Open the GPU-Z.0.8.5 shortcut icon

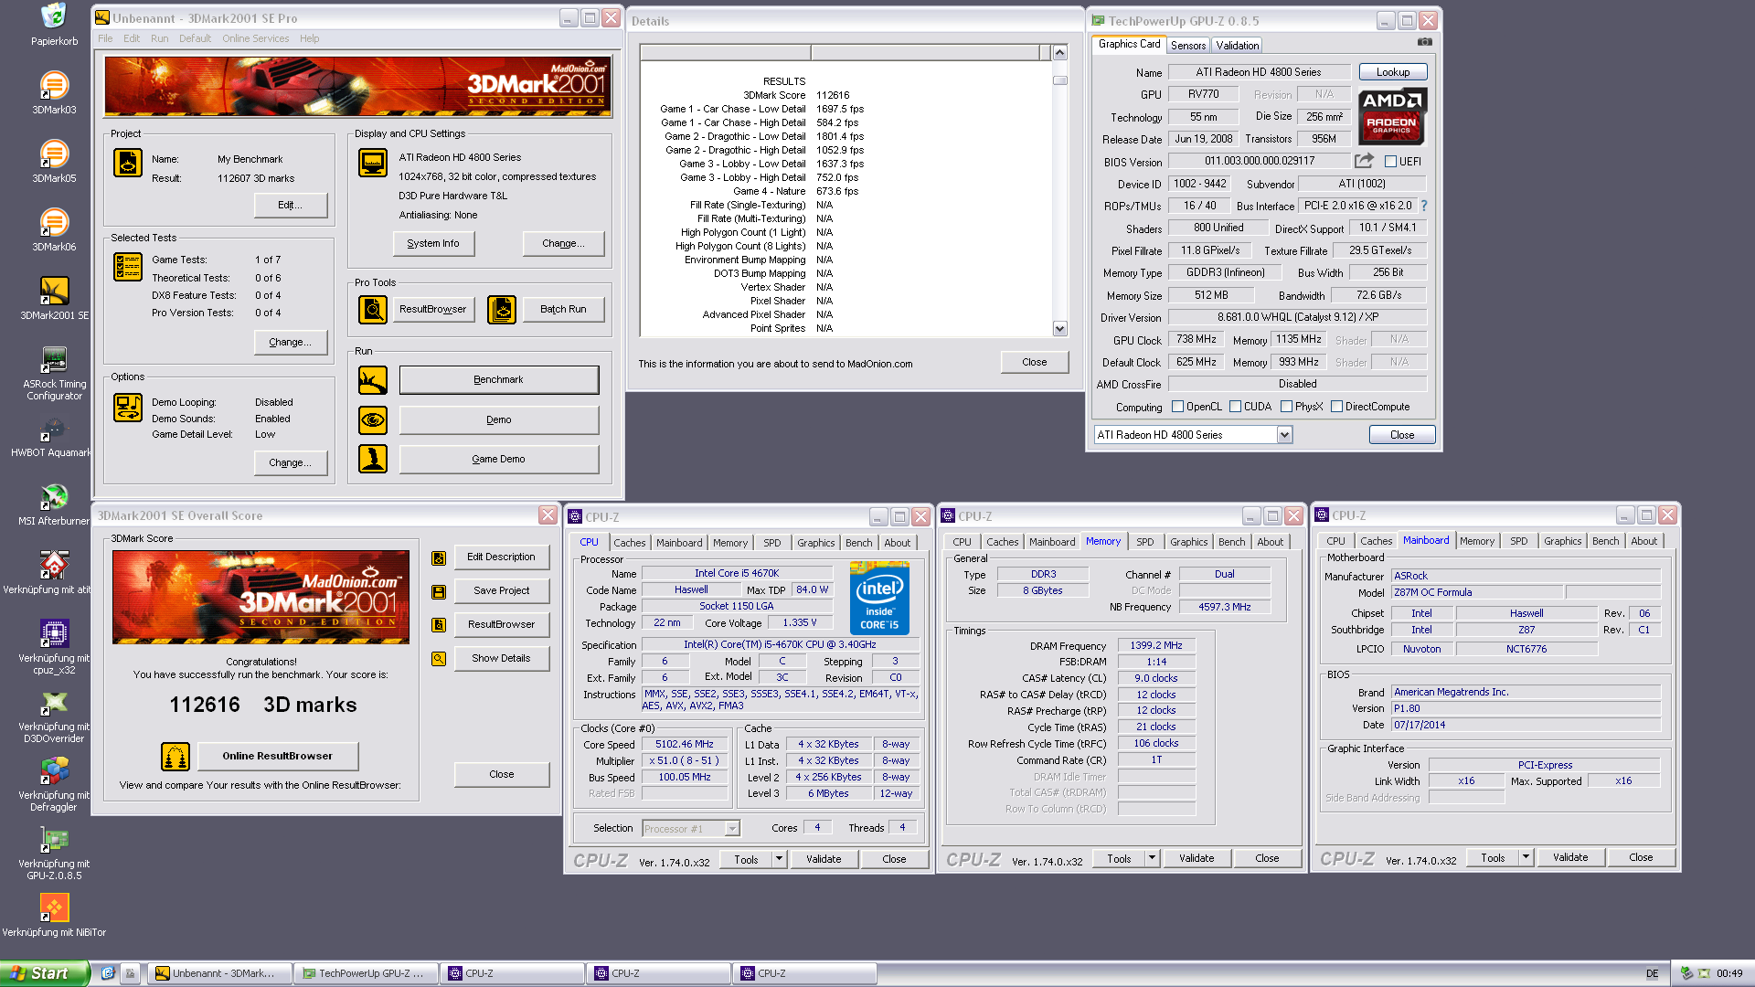[x=54, y=839]
